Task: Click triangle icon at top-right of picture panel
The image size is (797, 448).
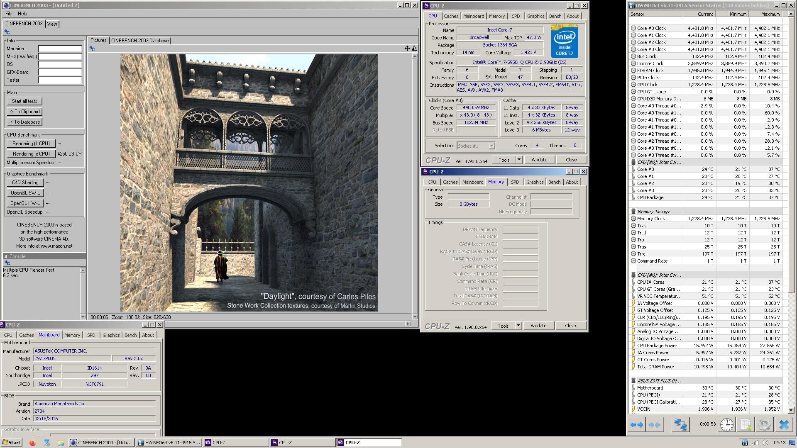Action: pos(414,49)
